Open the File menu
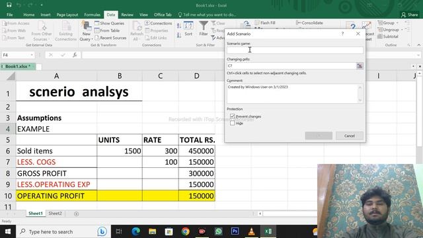The width and height of the screenshot is (423, 238). (10, 15)
